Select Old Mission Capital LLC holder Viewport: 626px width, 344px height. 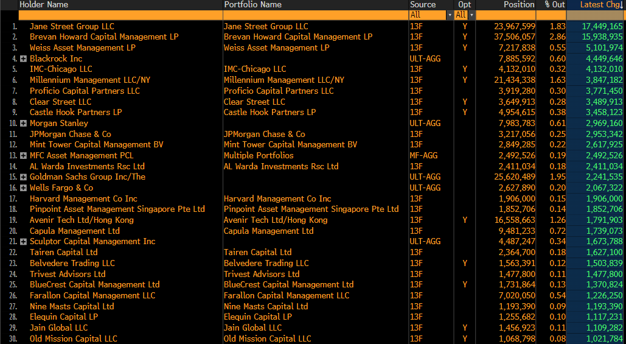coord(74,339)
